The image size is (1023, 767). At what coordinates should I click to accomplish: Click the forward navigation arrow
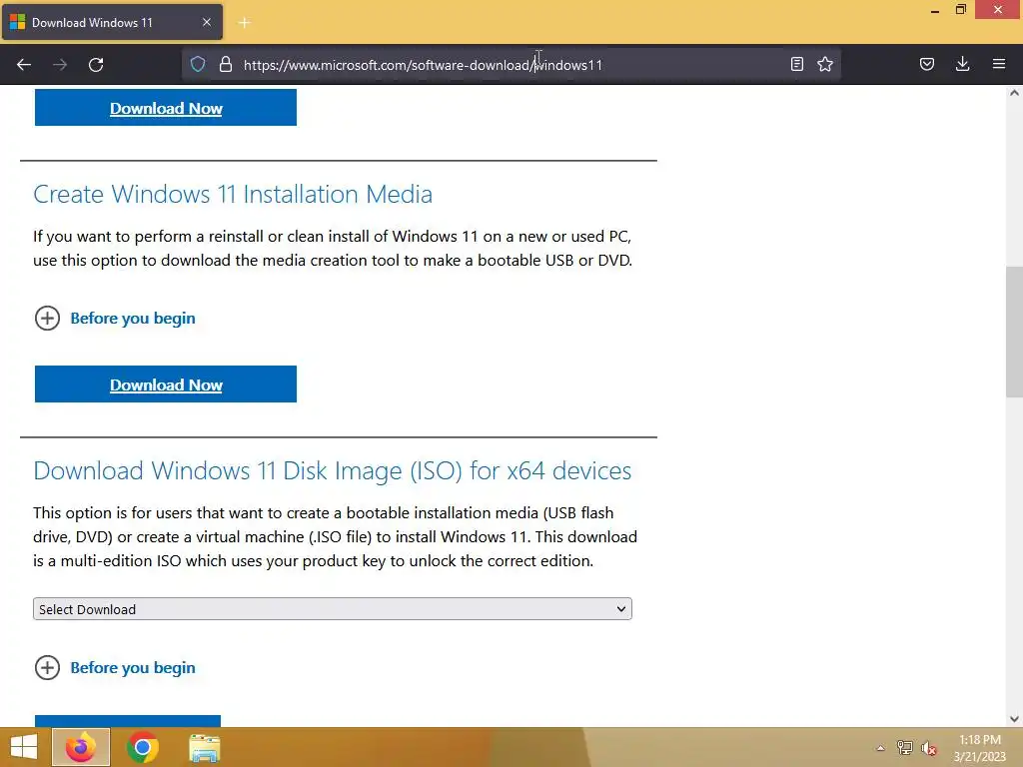(x=60, y=65)
